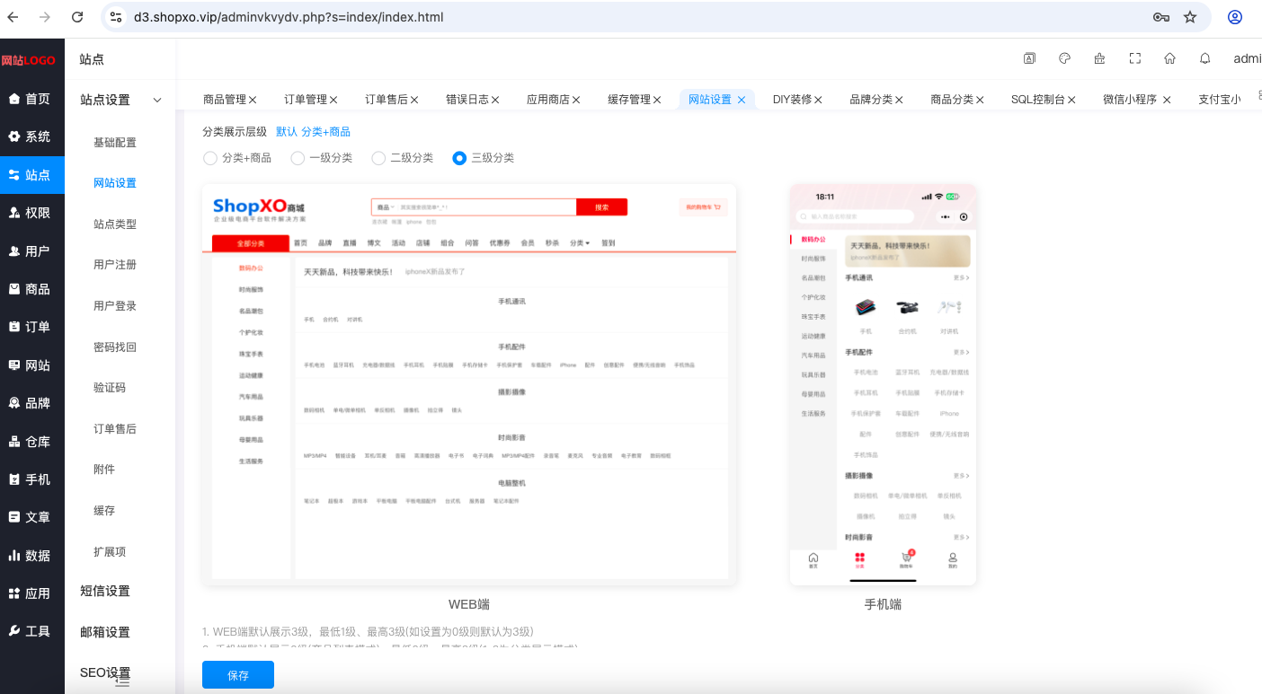Click the 网站LOGO in the sidebar
This screenshot has height=694, width=1262.
click(29, 60)
